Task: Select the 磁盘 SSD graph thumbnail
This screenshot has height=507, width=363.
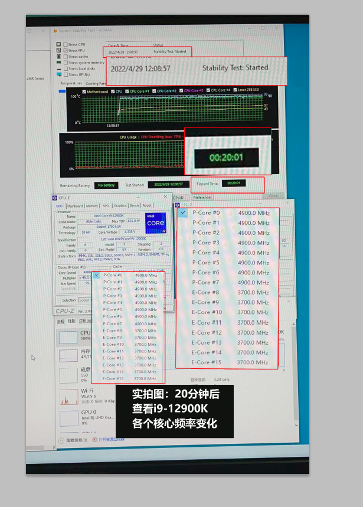Action: click(x=68, y=375)
